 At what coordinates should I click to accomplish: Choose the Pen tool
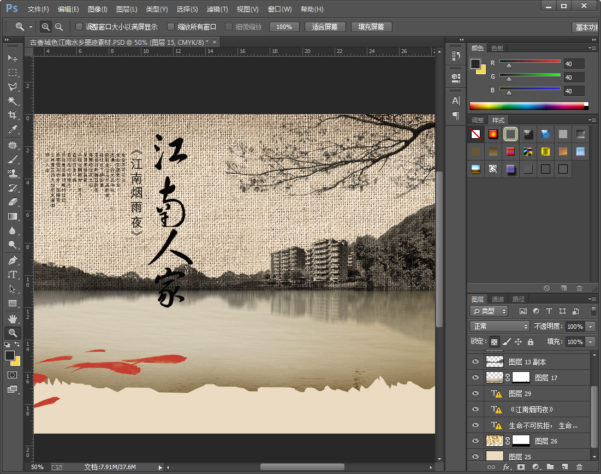point(12,260)
